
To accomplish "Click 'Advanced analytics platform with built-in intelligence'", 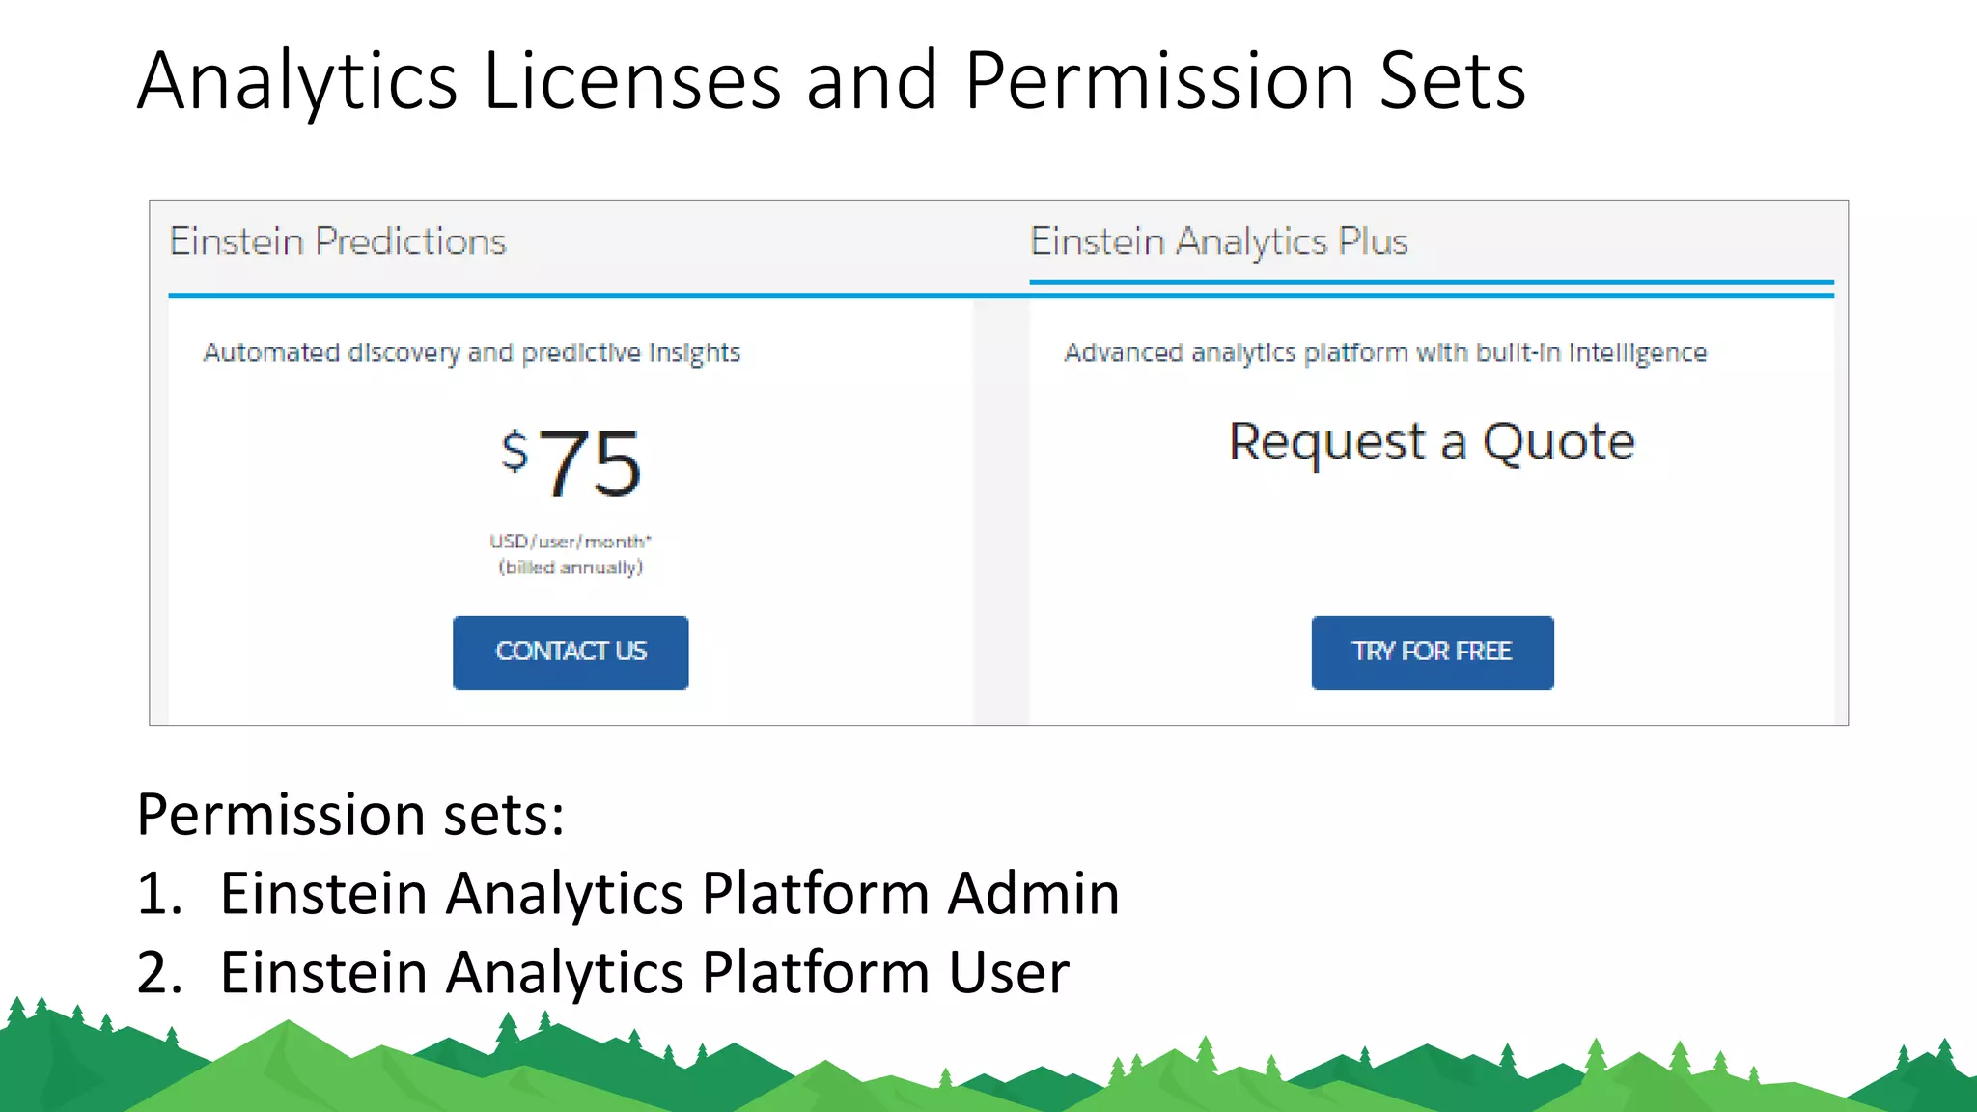I will point(1385,353).
